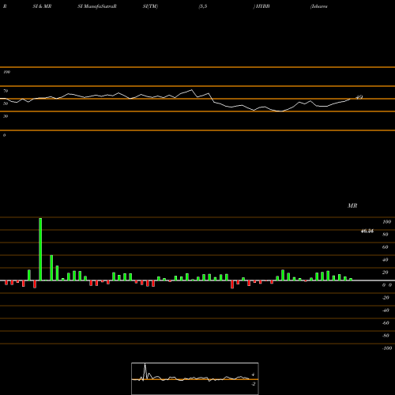Click the MR axis label '40'
Screen dimensions: 395x395
(386, 260)
